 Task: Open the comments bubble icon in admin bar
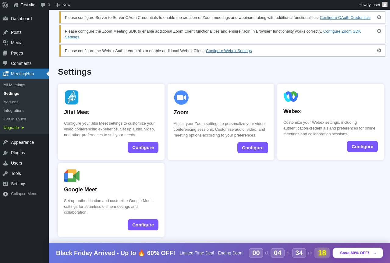click(43, 5)
